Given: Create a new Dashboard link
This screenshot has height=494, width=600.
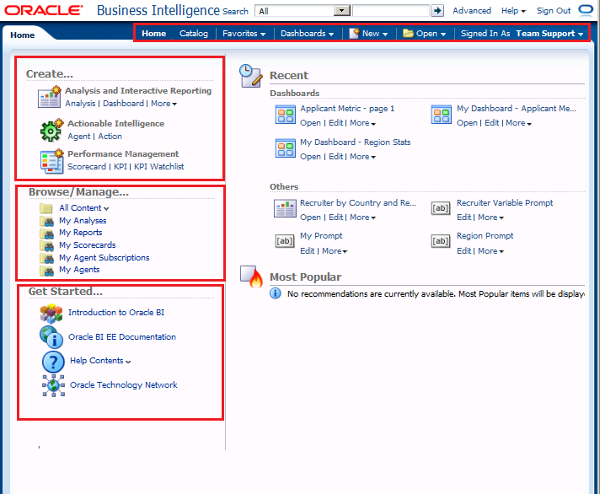Looking at the screenshot, I should [124, 104].
